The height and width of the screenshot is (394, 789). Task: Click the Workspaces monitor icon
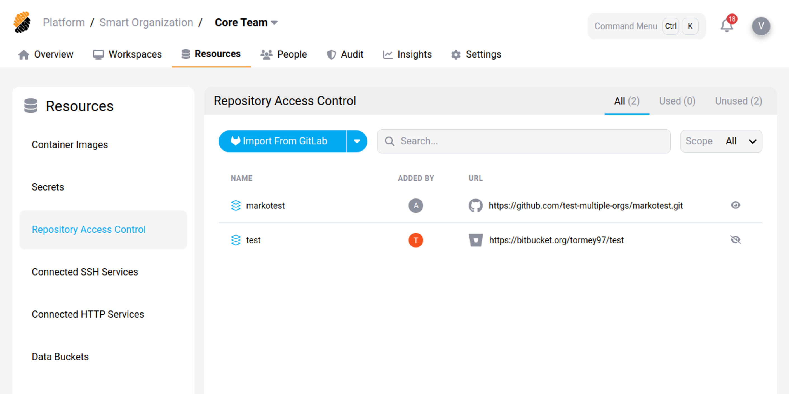tap(98, 54)
